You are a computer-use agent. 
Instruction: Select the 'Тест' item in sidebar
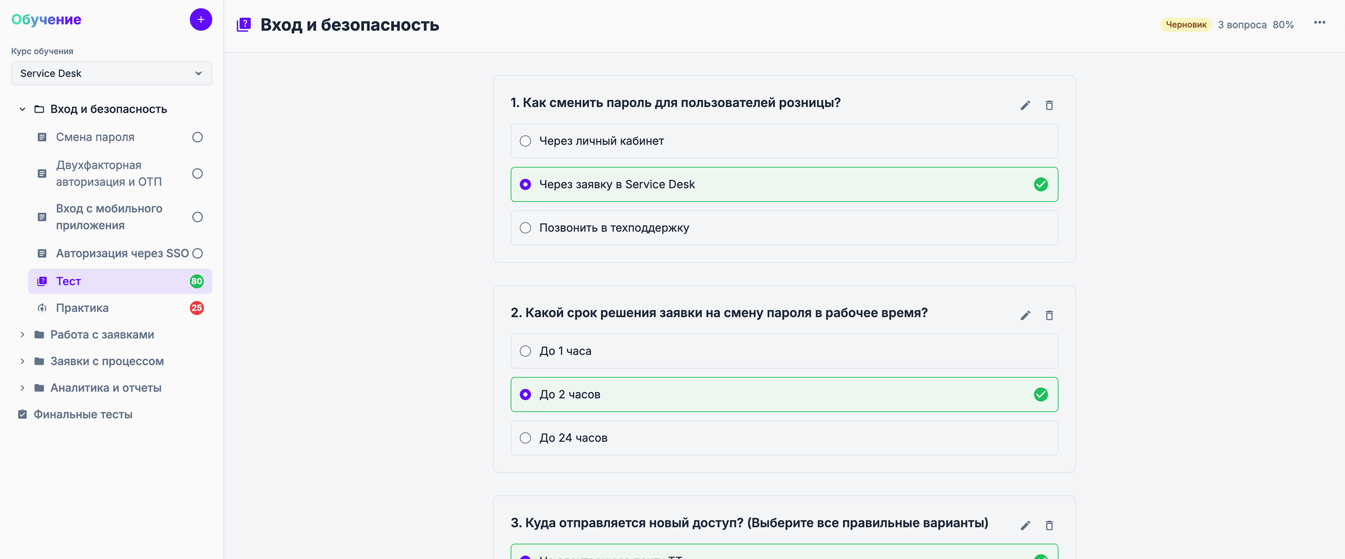pos(120,281)
